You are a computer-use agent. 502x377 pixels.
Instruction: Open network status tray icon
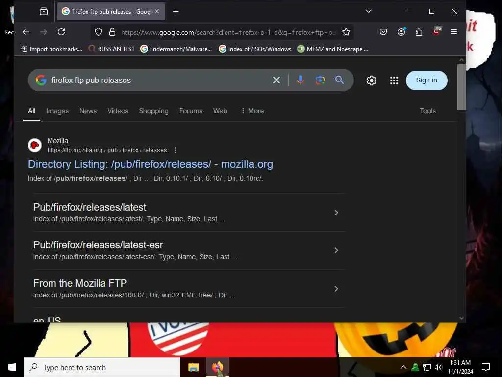point(427,367)
